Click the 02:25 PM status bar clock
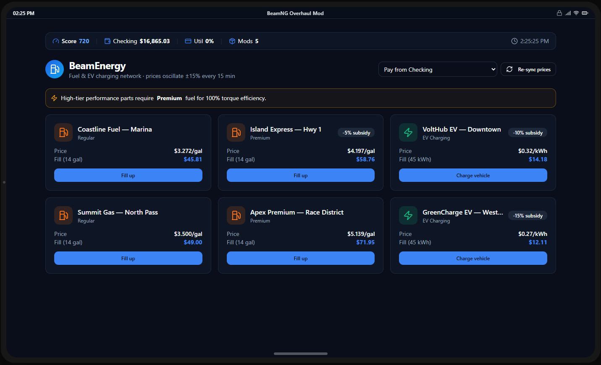This screenshot has height=365, width=601. (24, 13)
